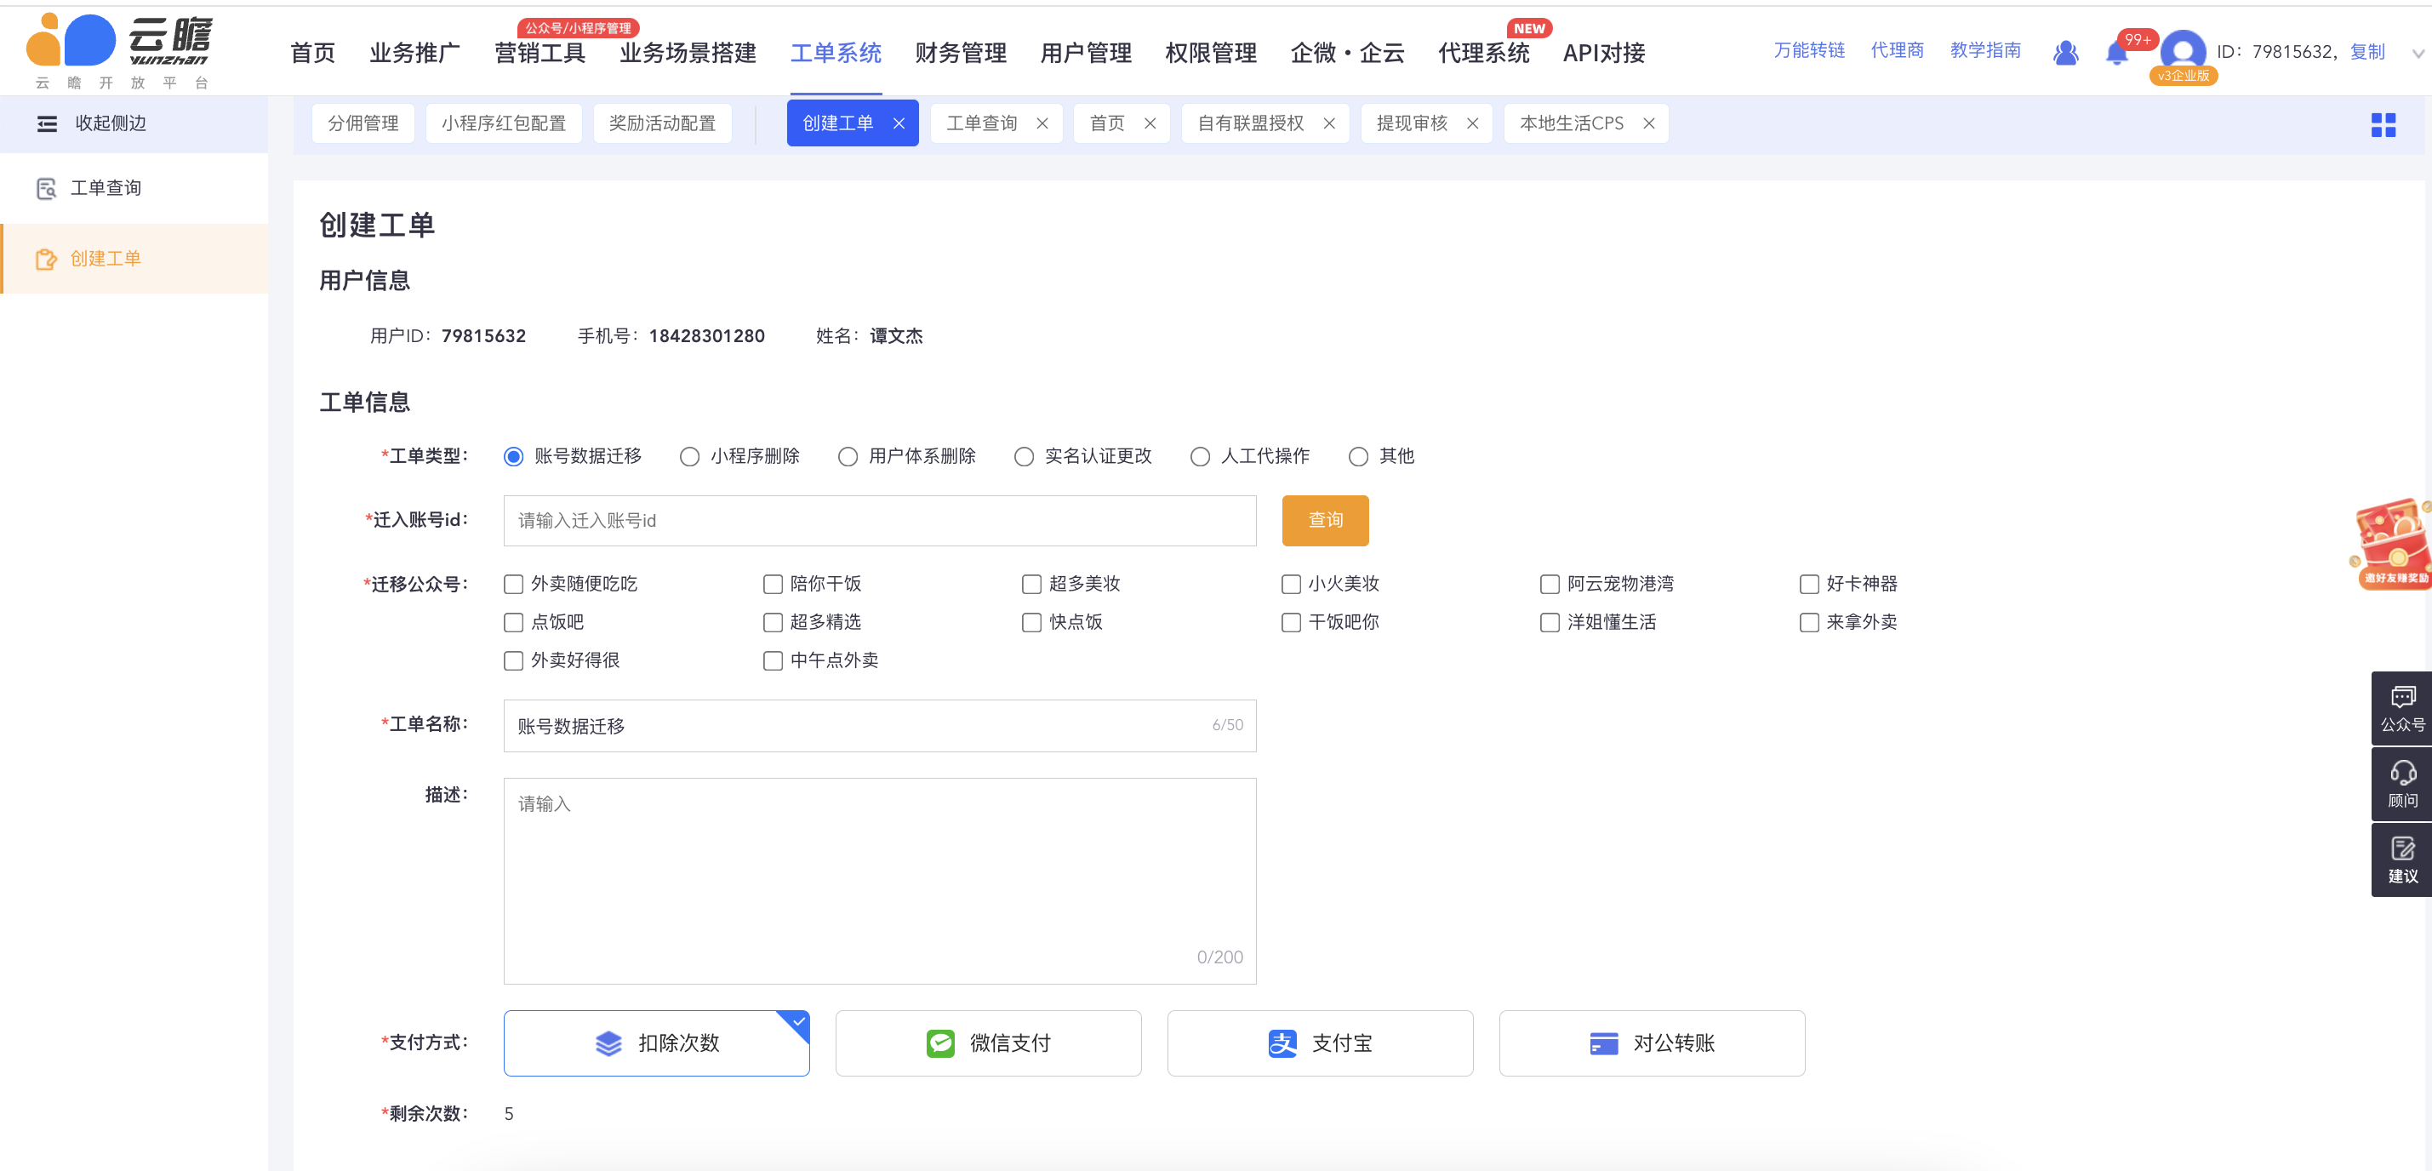The height and width of the screenshot is (1171, 2432).
Task: Open 工单查询 in the sidebar
Action: 134,189
